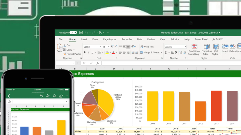
Task: Decrease indent icon
Action: coord(133,53)
